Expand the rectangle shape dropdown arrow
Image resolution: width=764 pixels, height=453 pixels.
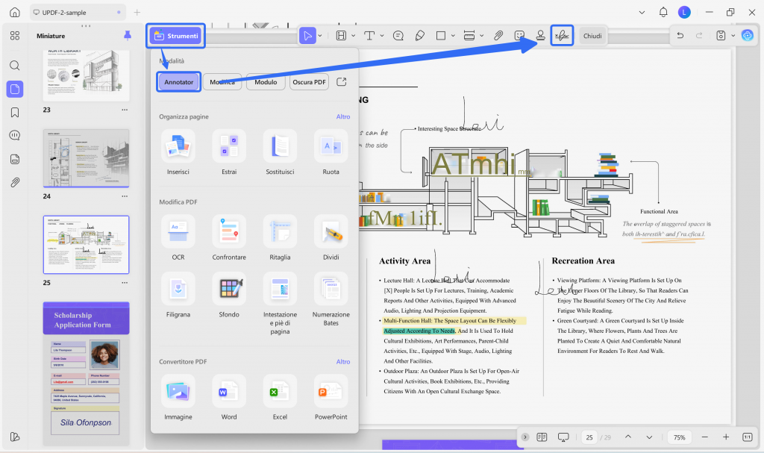(x=453, y=36)
